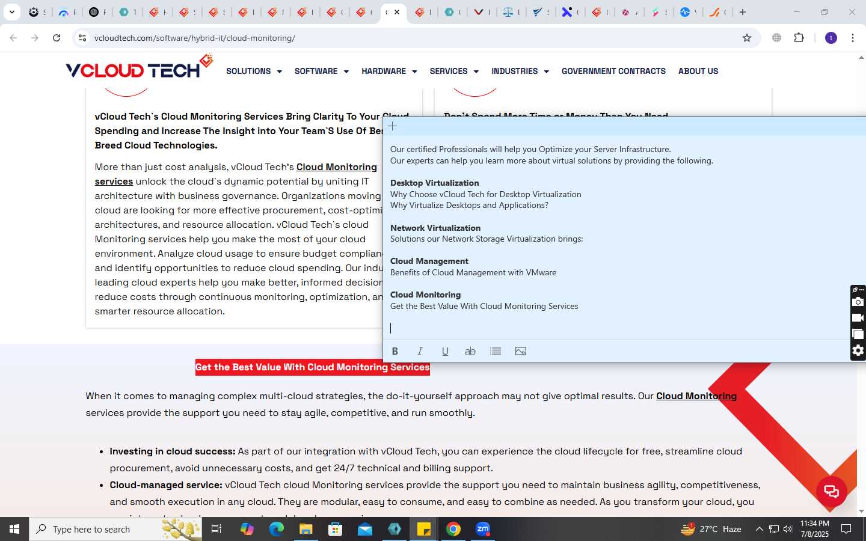Viewport: 866px width, 541px height.
Task: View site information icon in address bar
Action: coord(82,38)
